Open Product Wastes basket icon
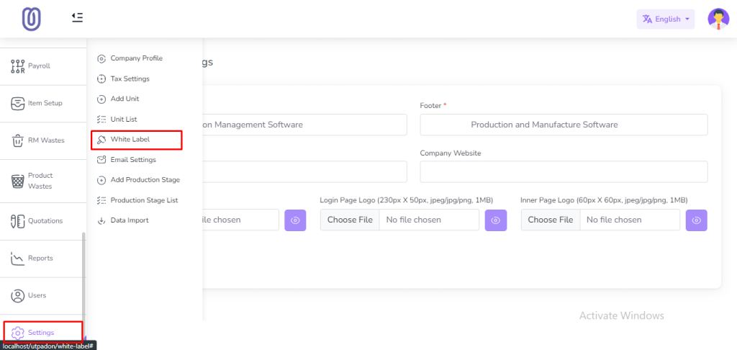The height and width of the screenshot is (350, 737). point(18,181)
